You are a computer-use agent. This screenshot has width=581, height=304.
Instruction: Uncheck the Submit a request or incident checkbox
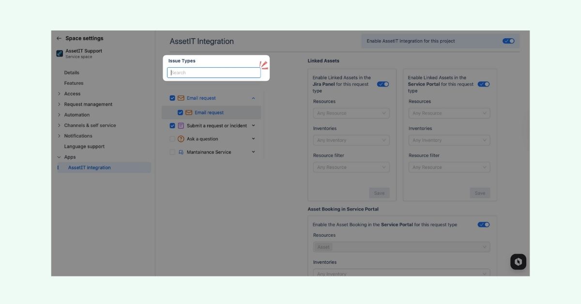(172, 125)
